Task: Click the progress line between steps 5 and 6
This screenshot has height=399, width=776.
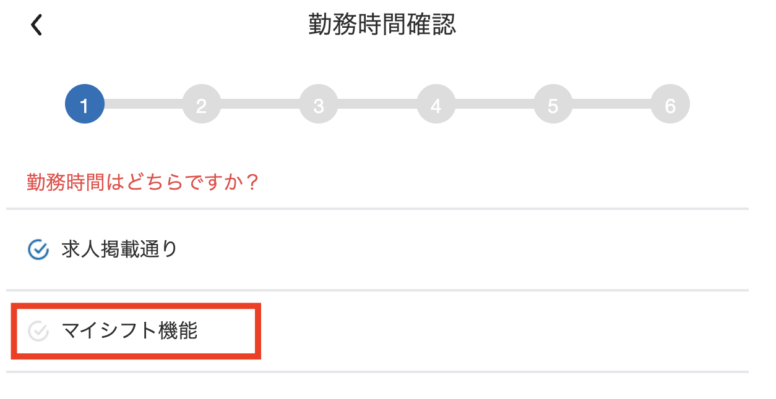Action: [611, 104]
